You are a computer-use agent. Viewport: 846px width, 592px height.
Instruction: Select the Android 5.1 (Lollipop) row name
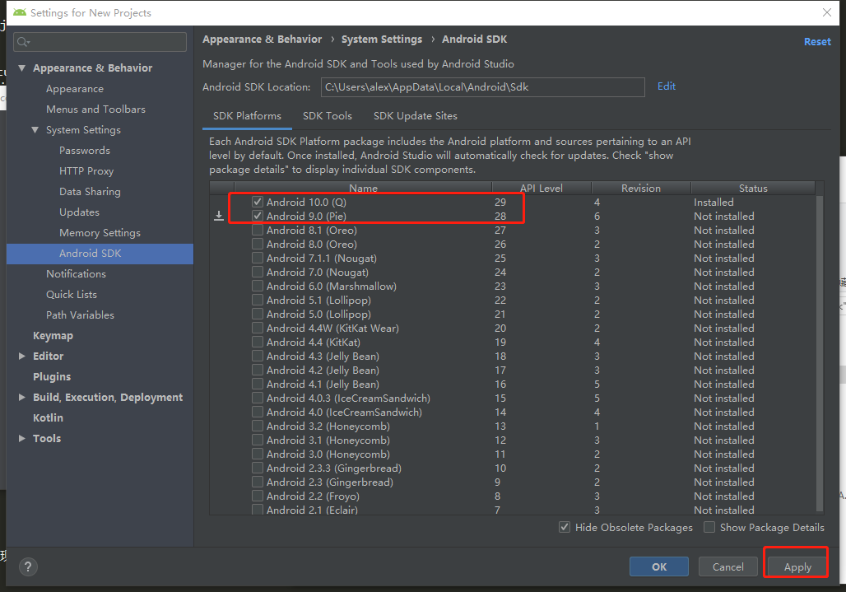pyautogui.click(x=318, y=301)
